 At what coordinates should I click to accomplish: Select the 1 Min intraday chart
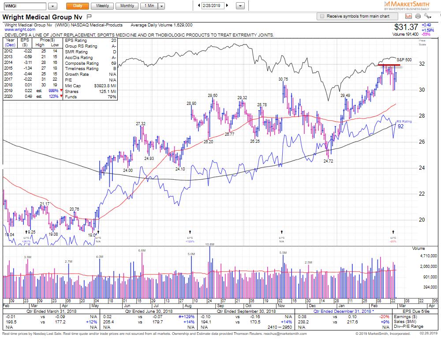(149, 6)
